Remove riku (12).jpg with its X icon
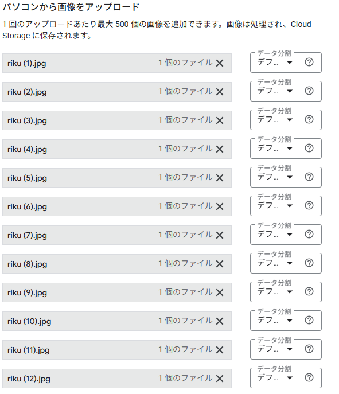The image size is (339, 394). click(x=220, y=378)
